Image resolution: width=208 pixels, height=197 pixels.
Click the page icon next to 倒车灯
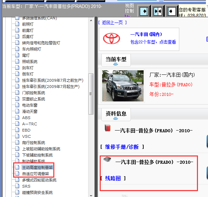(17, 74)
